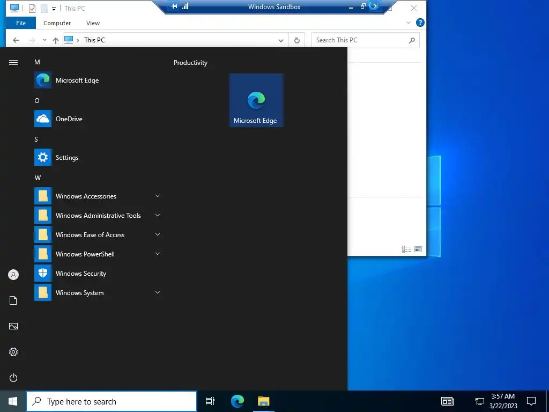
Task: Go back in File Explorer
Action: pyautogui.click(x=16, y=40)
